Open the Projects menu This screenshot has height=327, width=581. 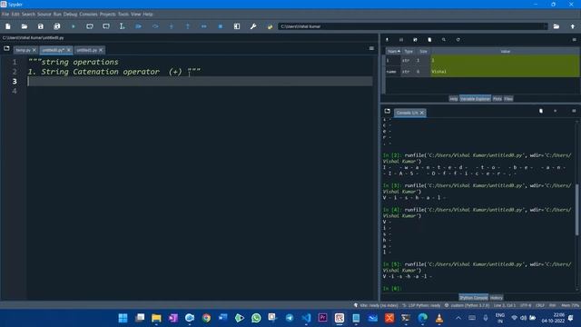107,15
